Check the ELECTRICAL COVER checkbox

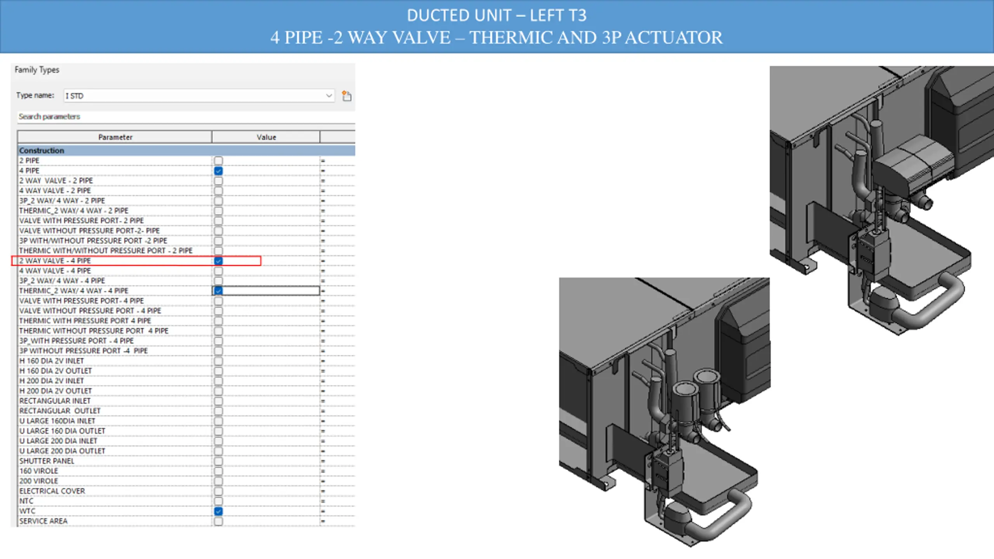click(x=219, y=491)
